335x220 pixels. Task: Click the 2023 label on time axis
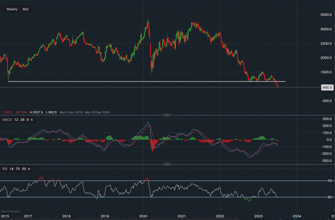[258, 217]
